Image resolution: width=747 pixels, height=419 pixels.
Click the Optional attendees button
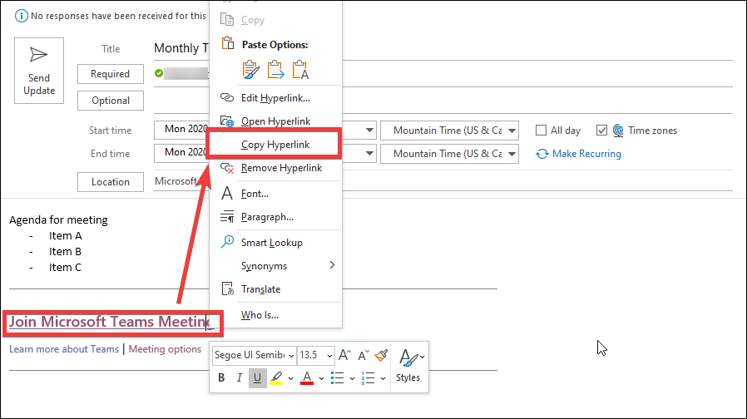coord(111,101)
